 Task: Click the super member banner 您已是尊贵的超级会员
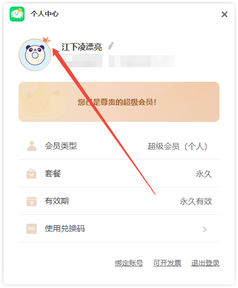pos(119,102)
